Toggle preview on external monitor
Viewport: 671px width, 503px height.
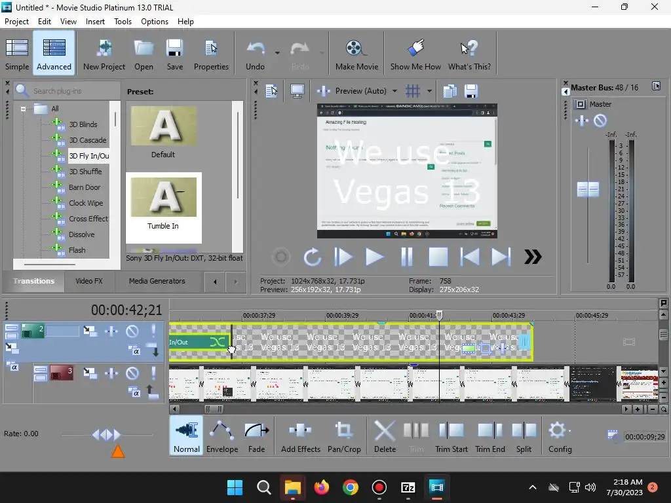coord(297,90)
